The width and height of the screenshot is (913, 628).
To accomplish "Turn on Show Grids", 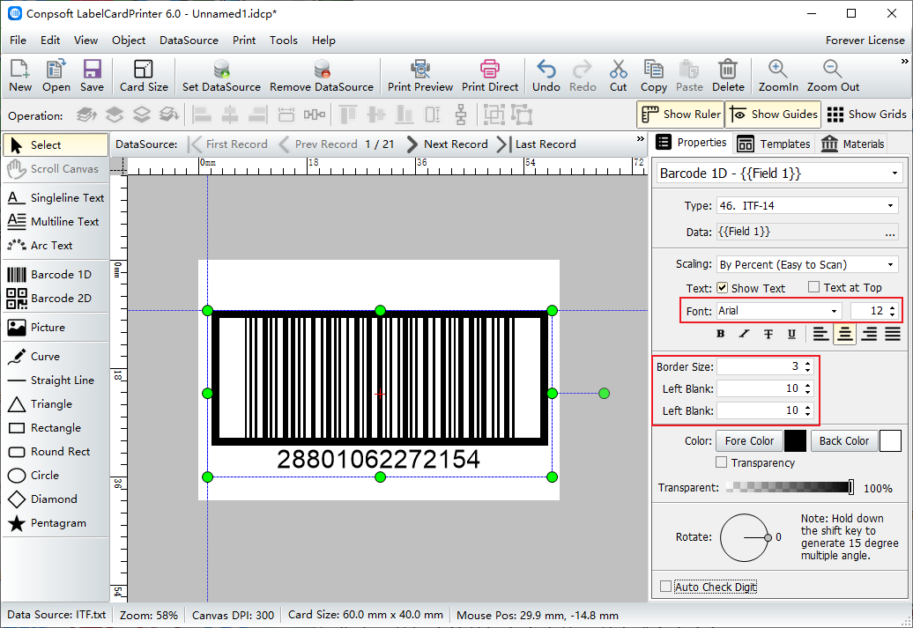I will pos(866,115).
